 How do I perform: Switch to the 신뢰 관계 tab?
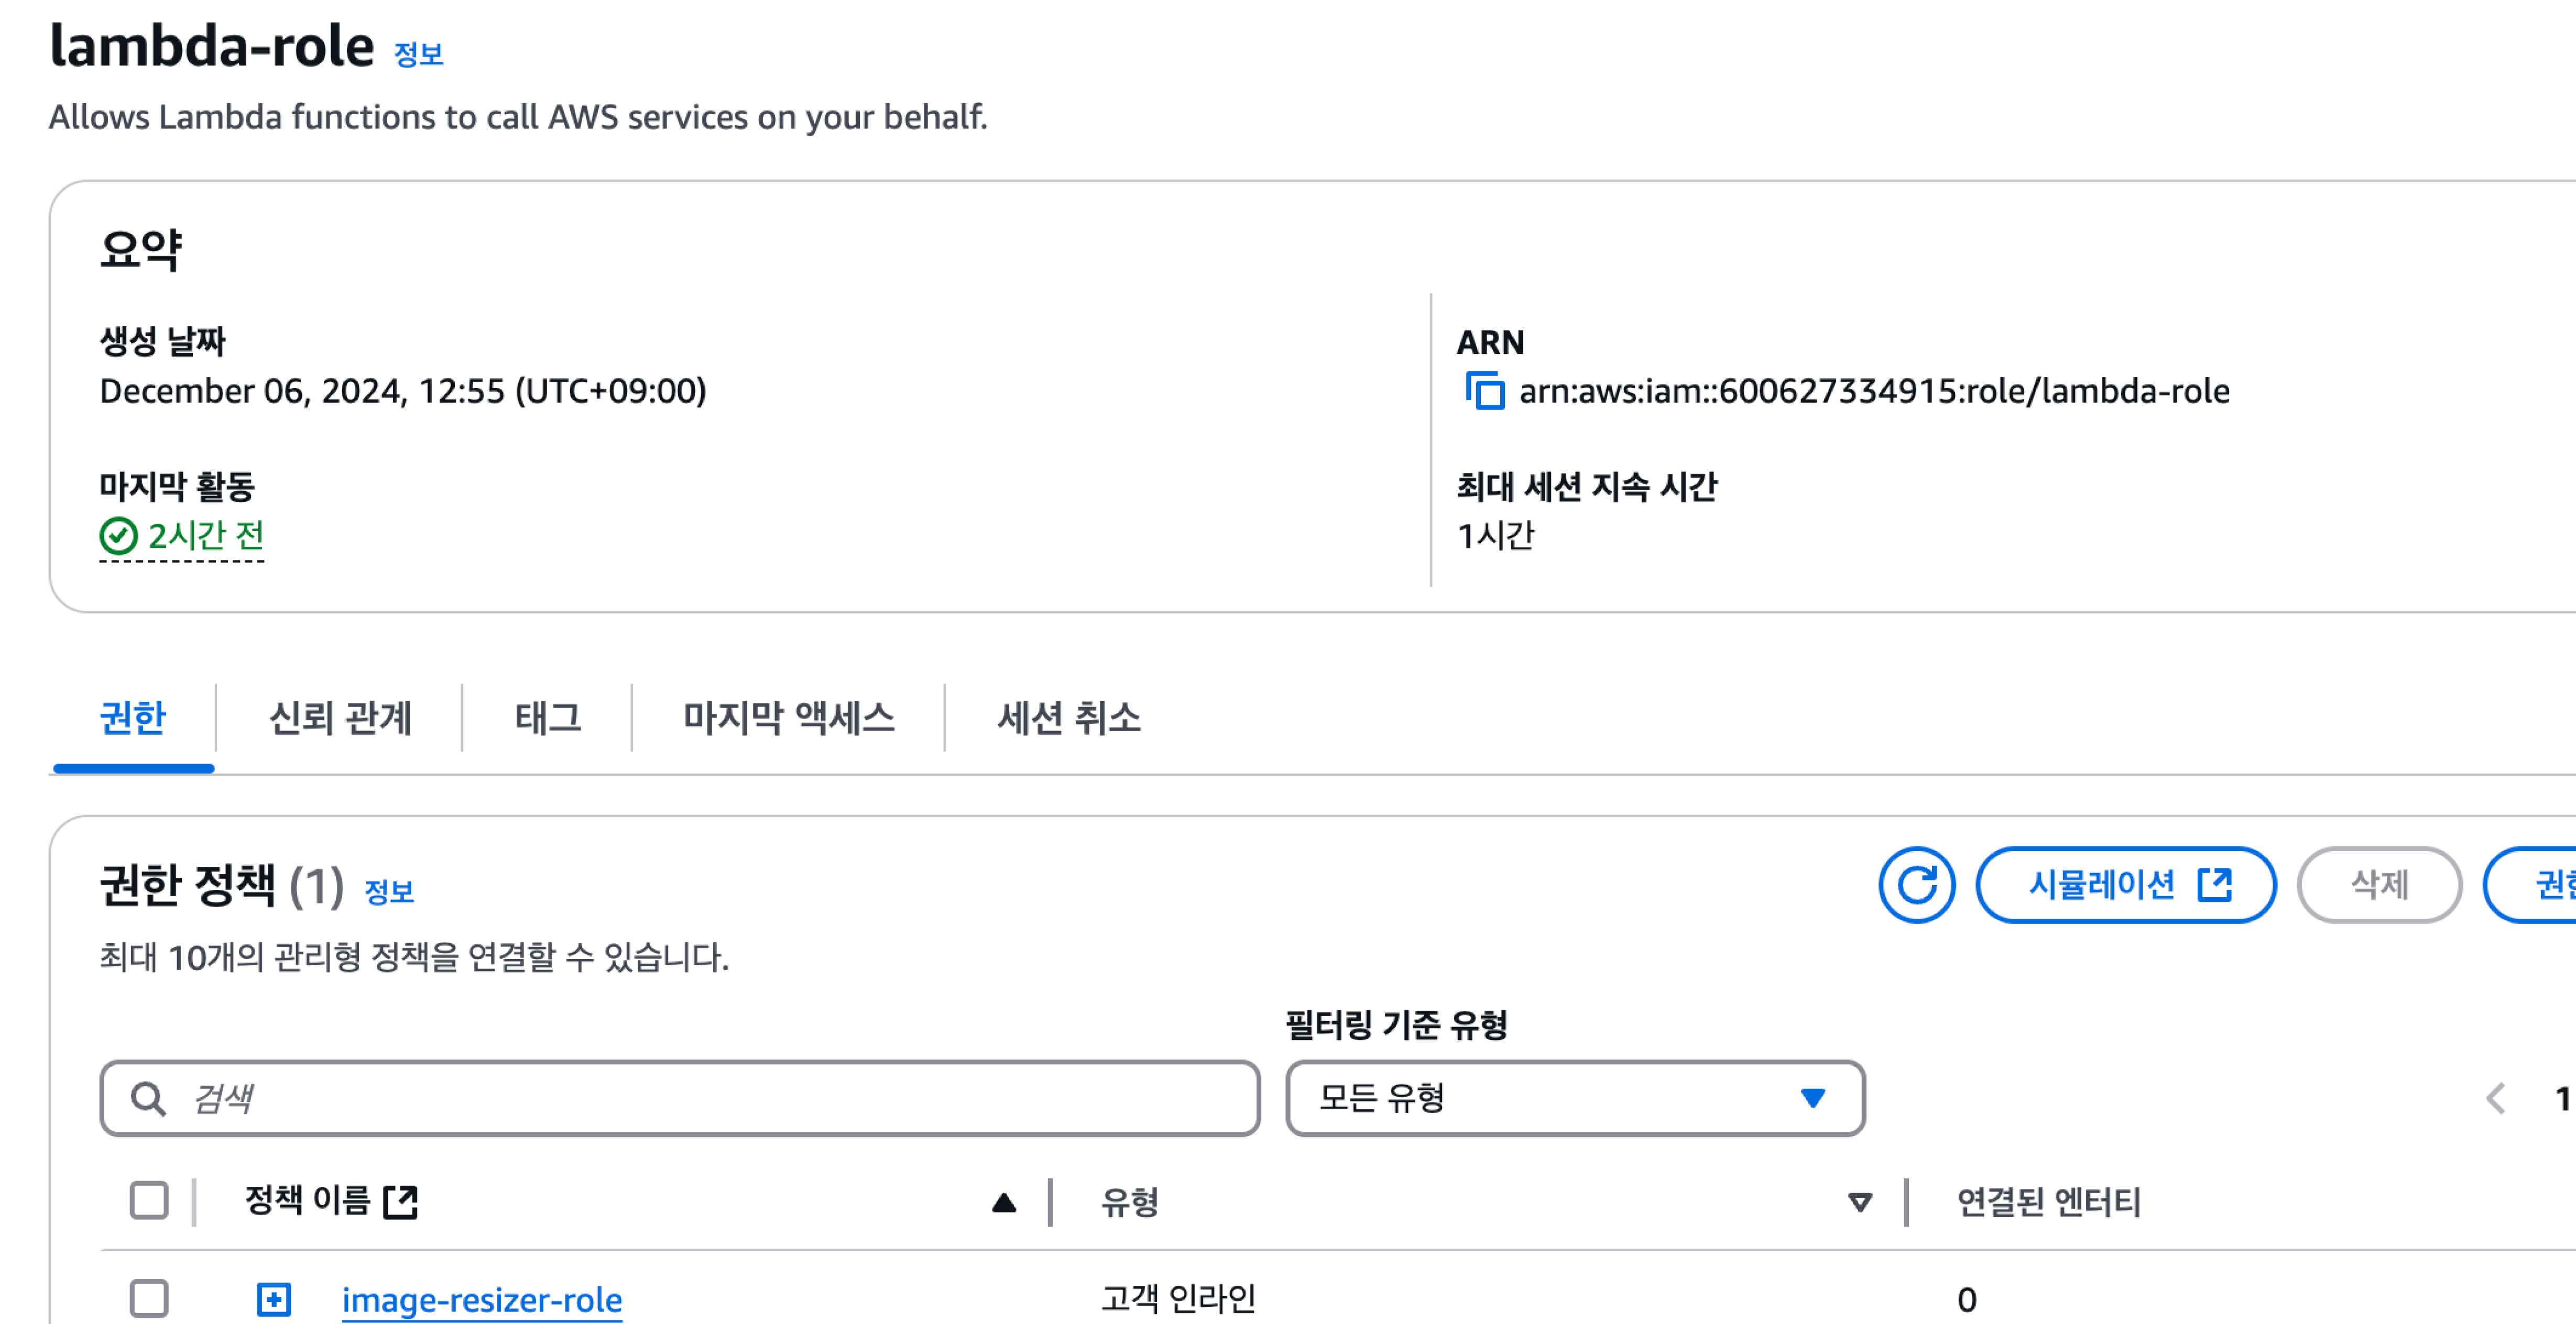pos(340,718)
